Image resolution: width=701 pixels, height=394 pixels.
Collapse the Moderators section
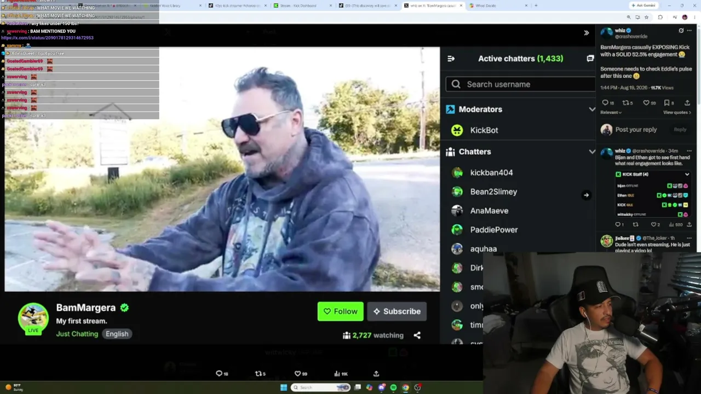(591, 109)
